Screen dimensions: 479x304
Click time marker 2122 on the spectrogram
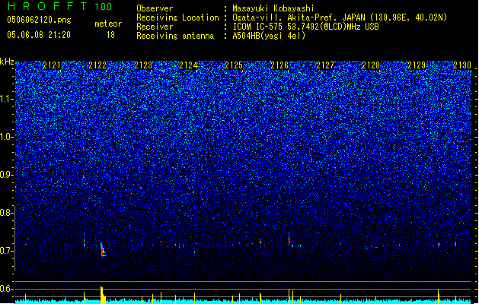pos(97,65)
